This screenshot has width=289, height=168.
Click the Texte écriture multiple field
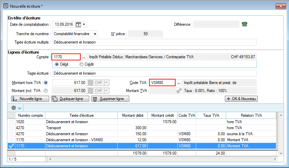point(154,42)
